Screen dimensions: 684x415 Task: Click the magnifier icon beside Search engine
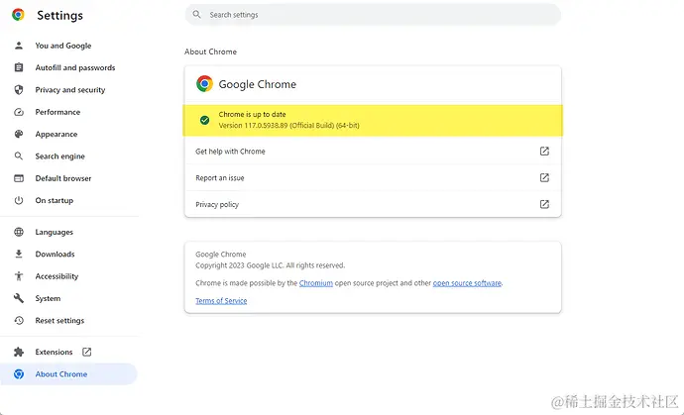tap(19, 156)
